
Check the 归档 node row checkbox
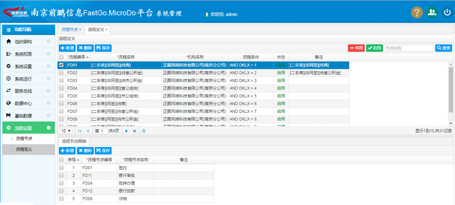(x=61, y=198)
